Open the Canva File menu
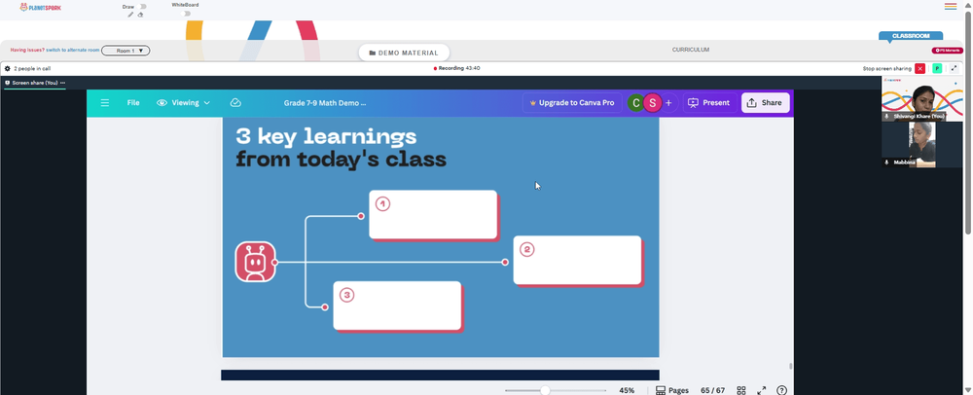This screenshot has height=395, width=973. pos(133,103)
